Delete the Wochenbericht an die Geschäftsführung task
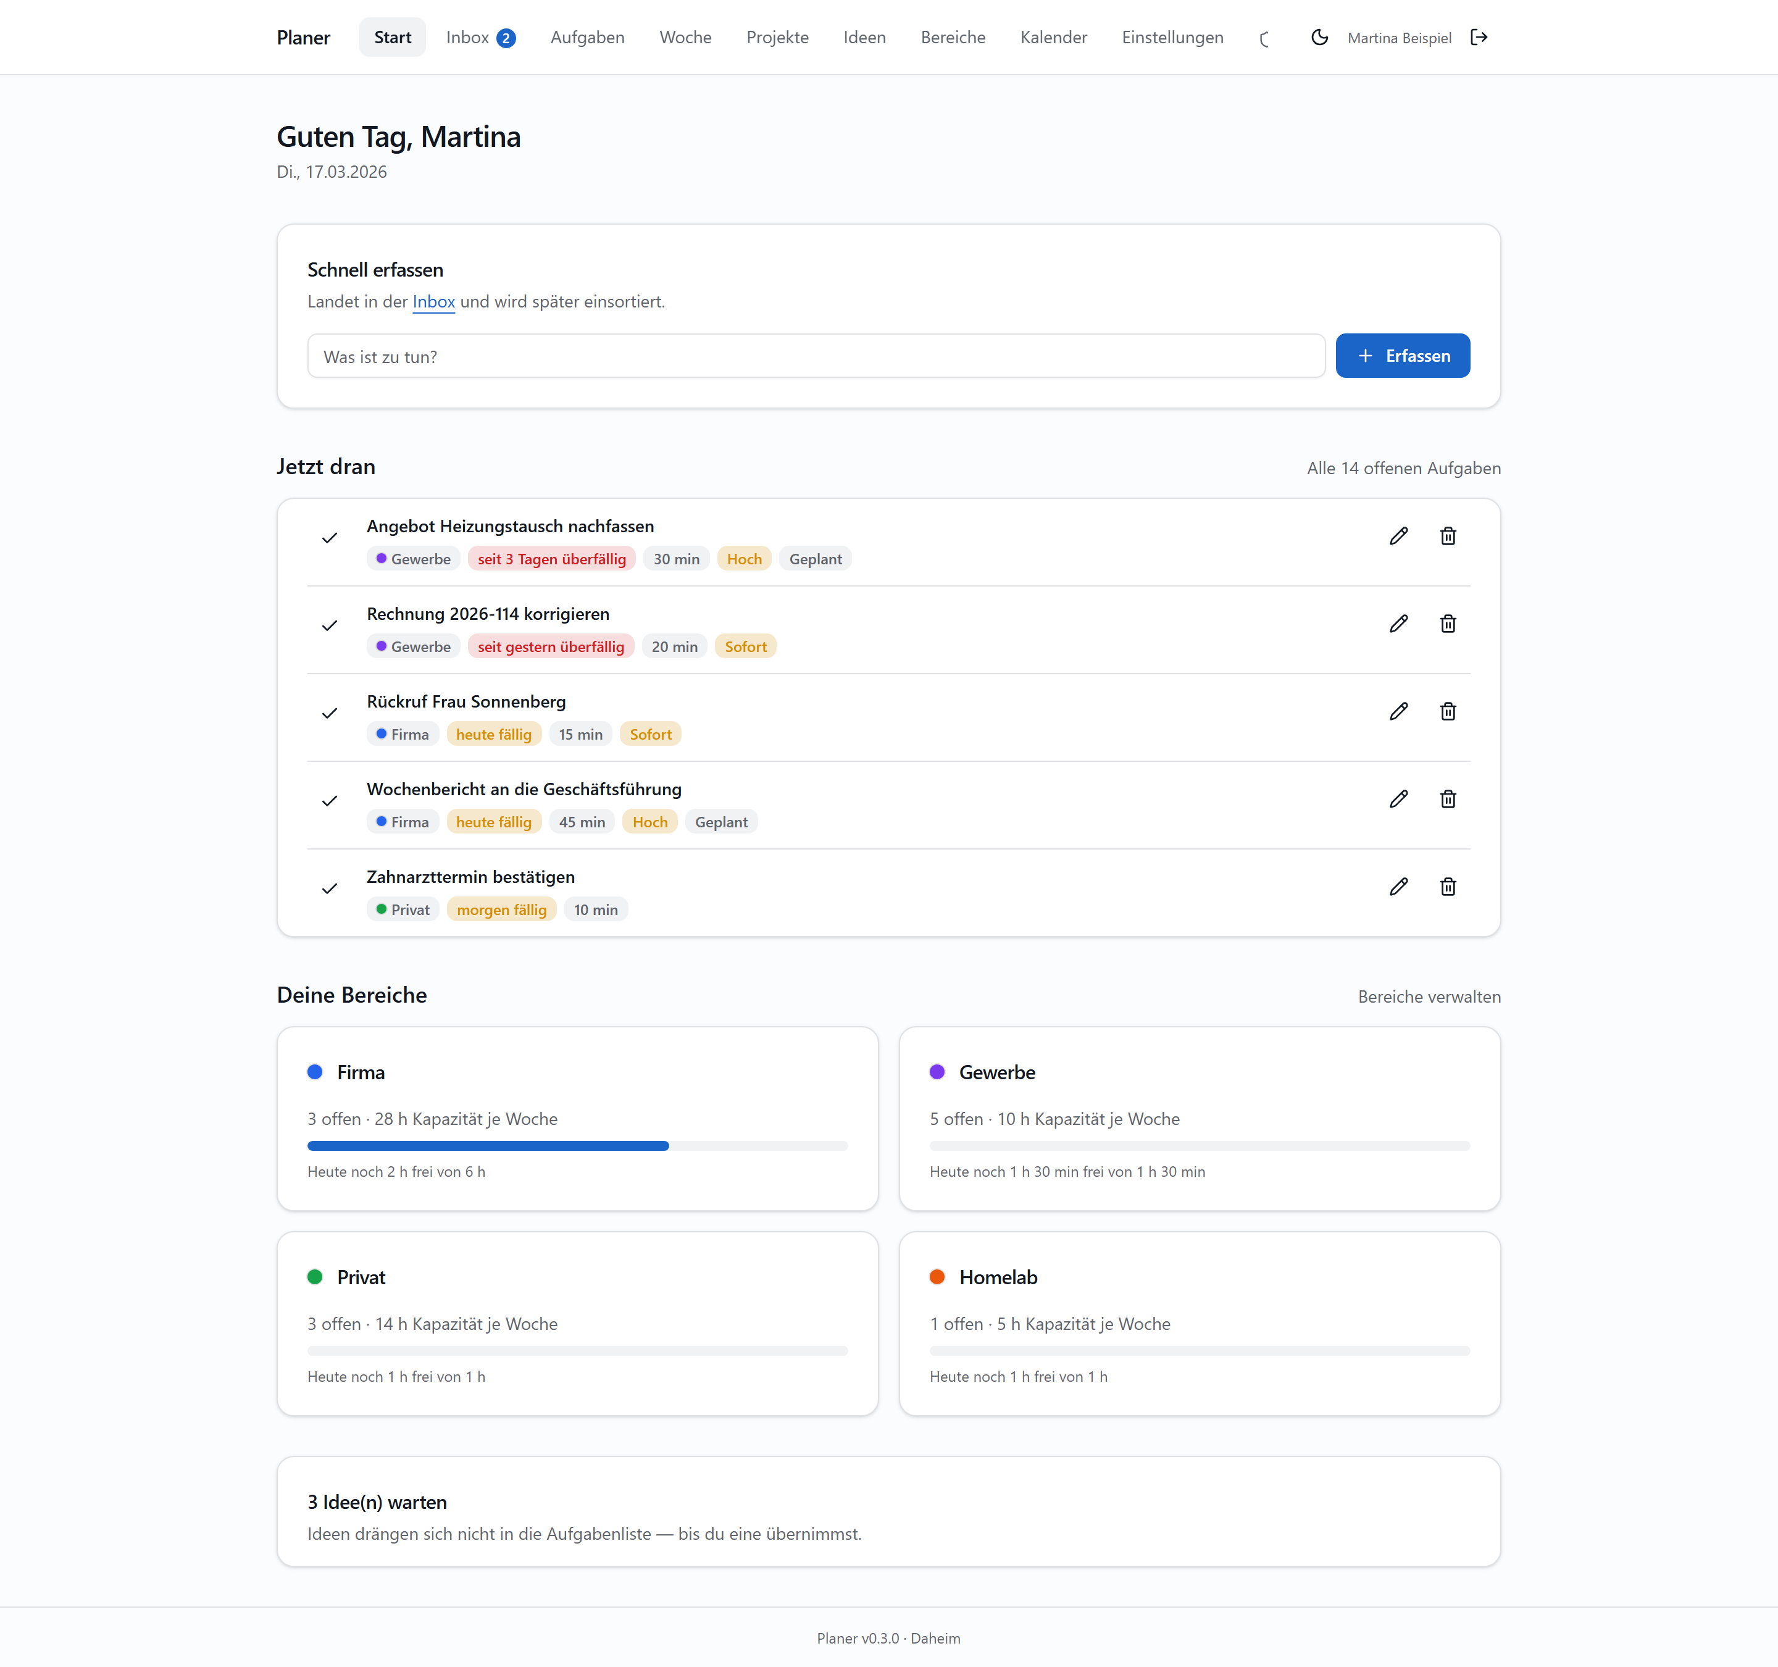The image size is (1778, 1667). 1448,800
